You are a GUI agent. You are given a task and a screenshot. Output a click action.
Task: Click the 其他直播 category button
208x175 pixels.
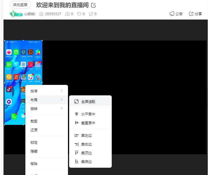coord(20,5)
